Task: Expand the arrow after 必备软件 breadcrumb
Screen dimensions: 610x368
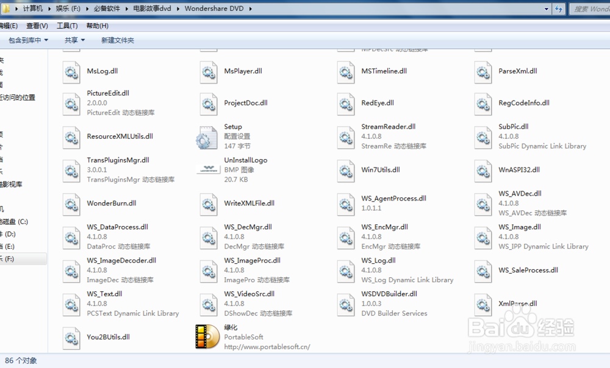Action: 126,8
